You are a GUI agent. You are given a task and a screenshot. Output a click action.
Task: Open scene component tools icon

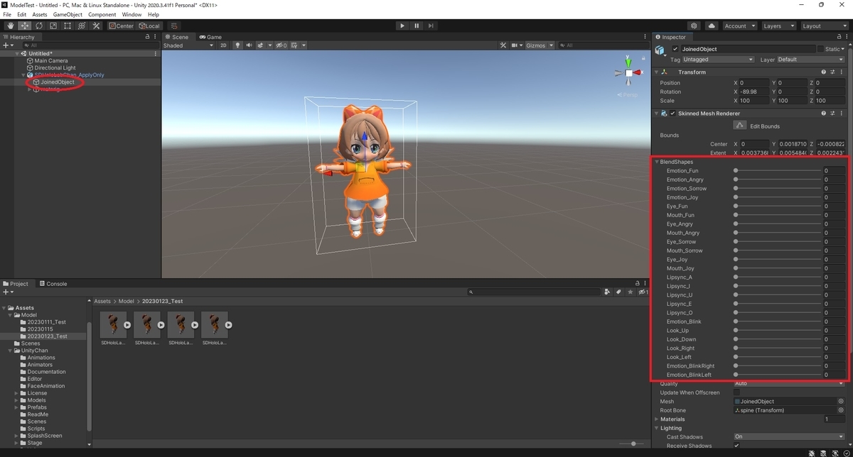coord(503,45)
